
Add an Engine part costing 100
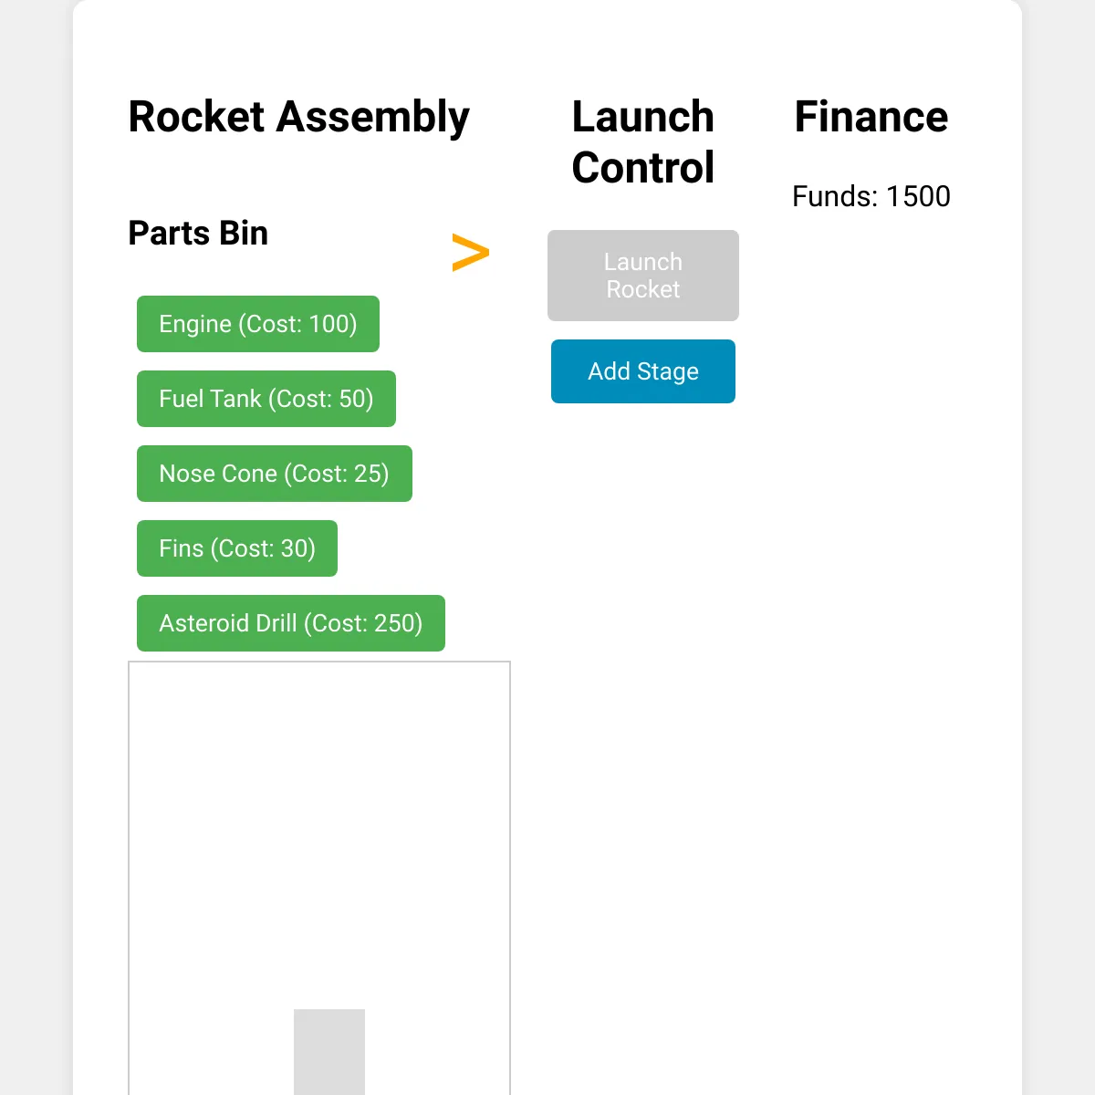tap(258, 324)
